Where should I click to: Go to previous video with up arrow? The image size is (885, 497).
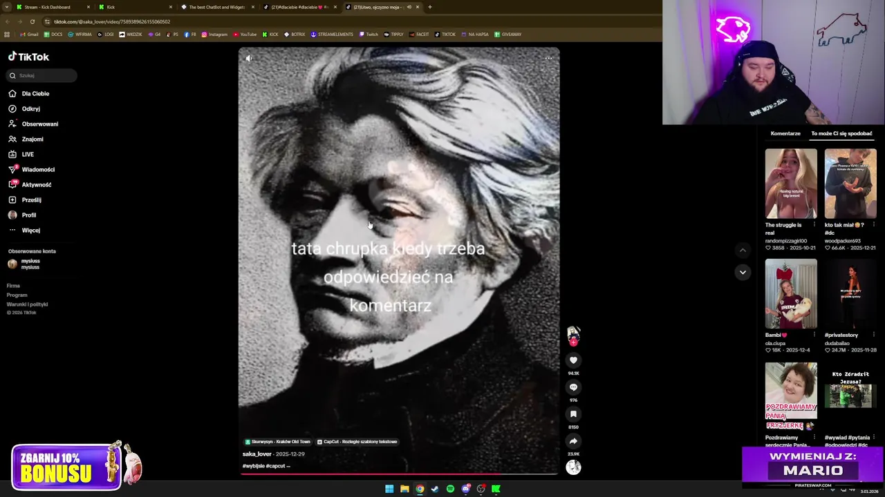tap(743, 250)
